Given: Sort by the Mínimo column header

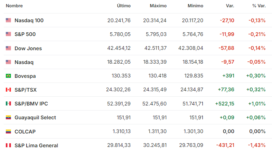Looking at the screenshot, I should [x=195, y=6].
